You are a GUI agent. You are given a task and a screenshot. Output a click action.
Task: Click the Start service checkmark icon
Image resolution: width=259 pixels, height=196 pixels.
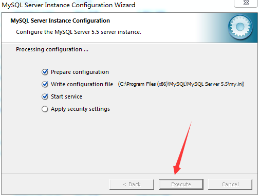45,96
